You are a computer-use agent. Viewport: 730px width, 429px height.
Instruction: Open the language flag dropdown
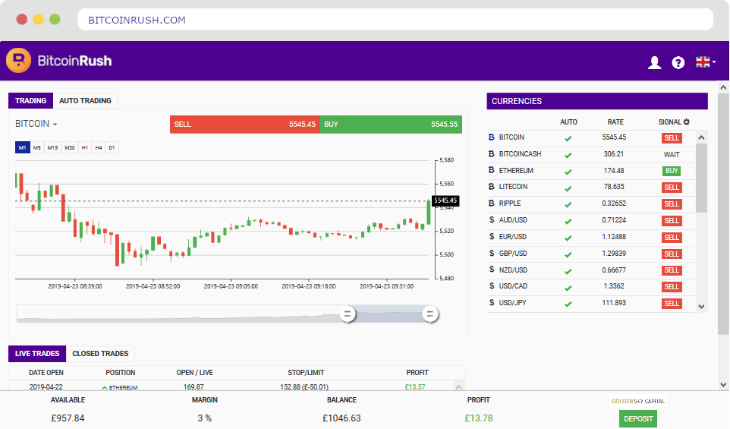click(705, 62)
